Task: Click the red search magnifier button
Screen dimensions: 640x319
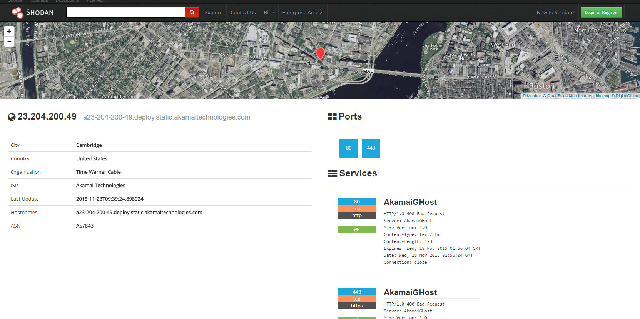Action: pyautogui.click(x=192, y=12)
